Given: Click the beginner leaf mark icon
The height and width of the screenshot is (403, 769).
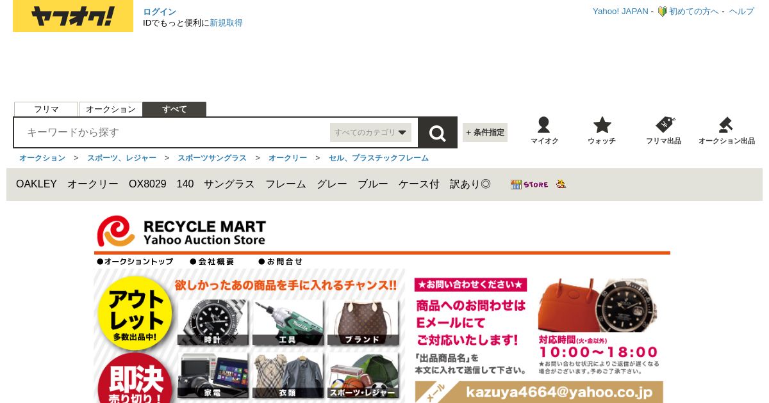Looking at the screenshot, I should [x=662, y=12].
